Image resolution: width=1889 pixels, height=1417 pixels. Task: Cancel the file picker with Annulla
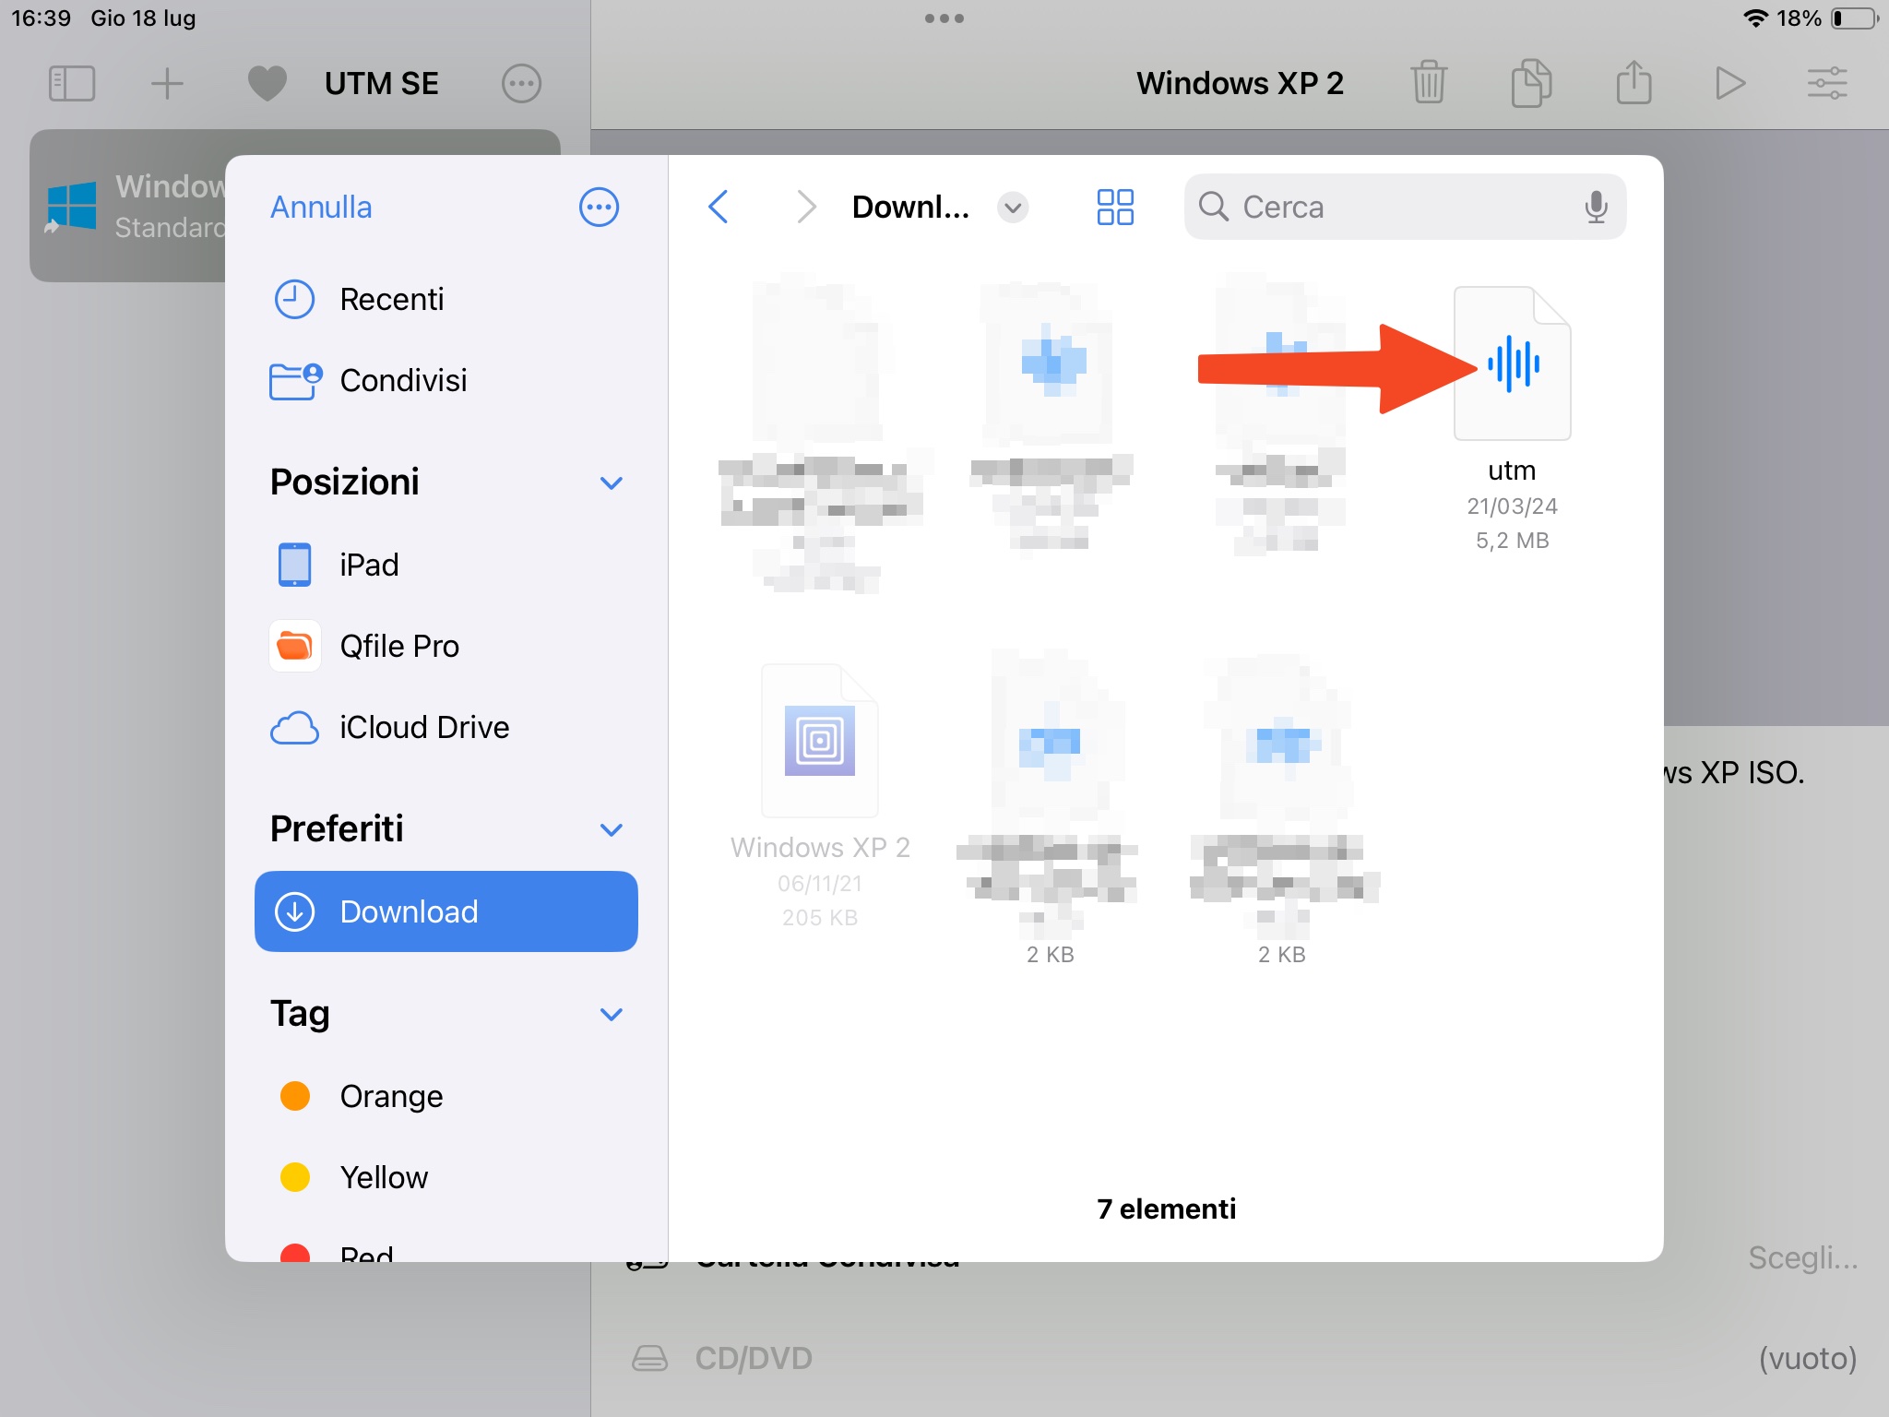(x=321, y=207)
